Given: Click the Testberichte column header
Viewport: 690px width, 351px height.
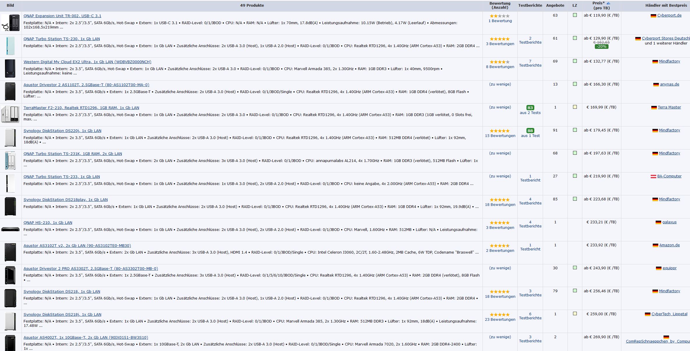Looking at the screenshot, I should click(x=530, y=5).
